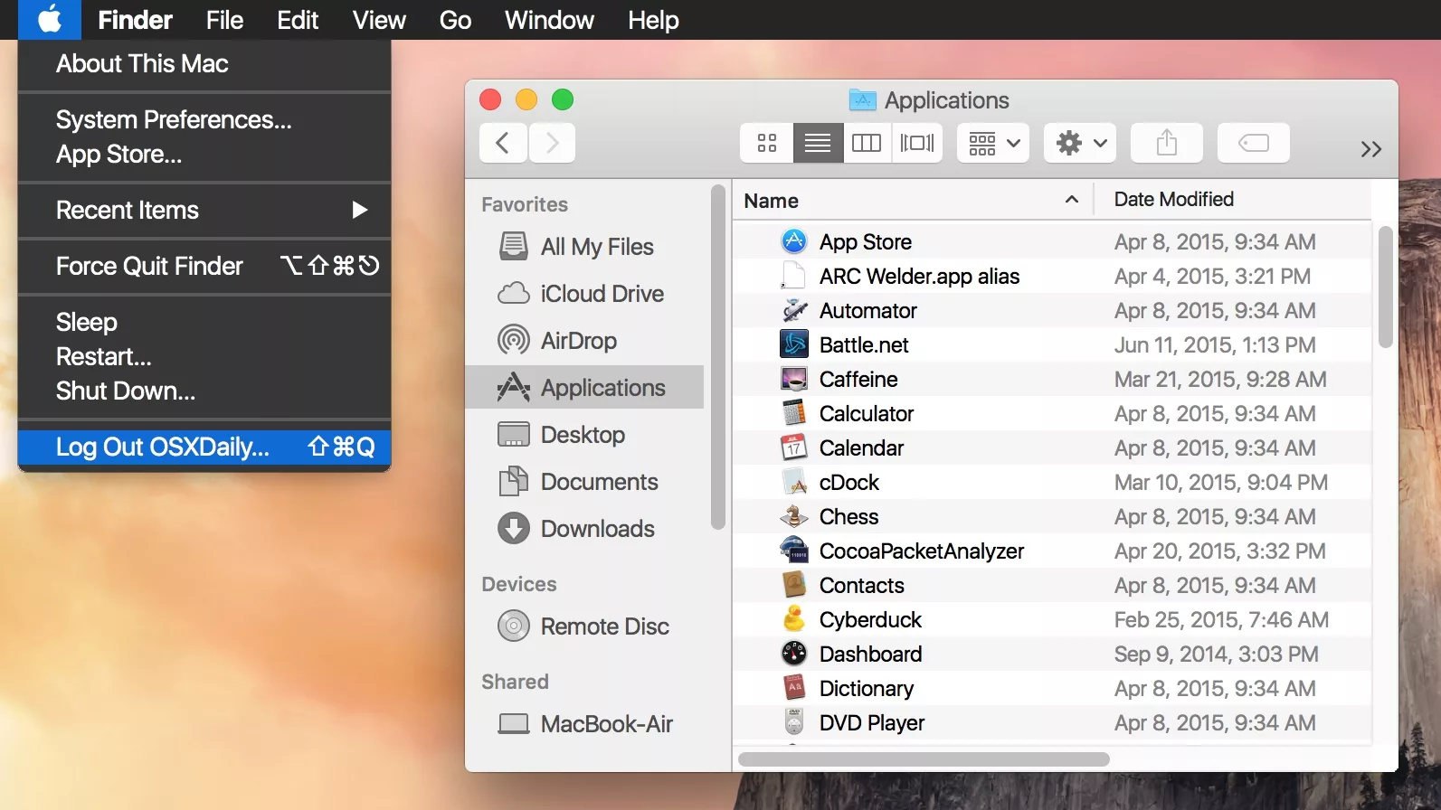The width and height of the screenshot is (1441, 810).
Task: Click Log Out OSXDaily
Action: (x=204, y=447)
